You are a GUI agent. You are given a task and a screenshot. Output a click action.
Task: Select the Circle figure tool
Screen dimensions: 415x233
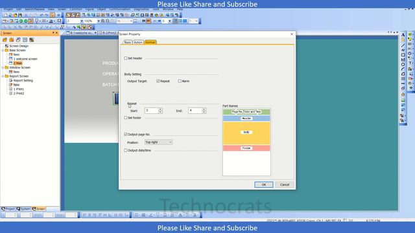[403, 65]
